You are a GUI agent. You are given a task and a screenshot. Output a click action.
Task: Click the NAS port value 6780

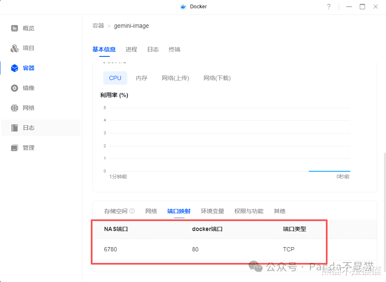[111, 249]
